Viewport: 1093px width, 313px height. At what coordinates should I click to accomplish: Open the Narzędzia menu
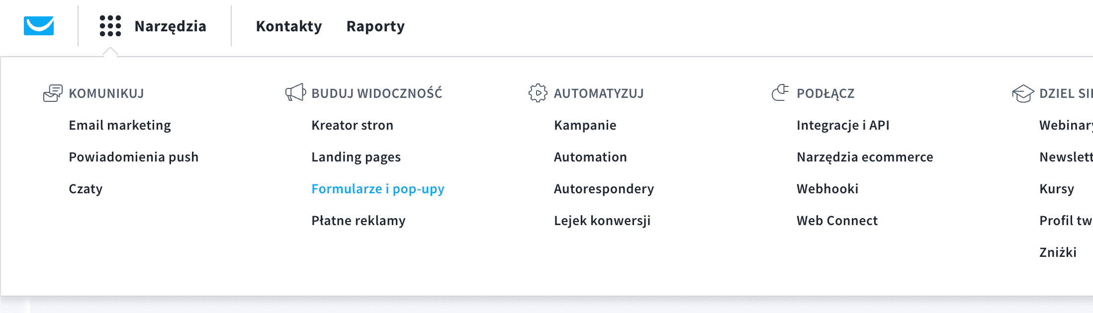(170, 26)
